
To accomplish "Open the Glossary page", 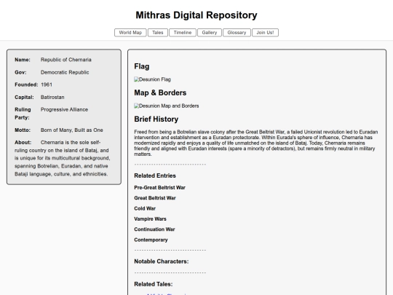I will [237, 33].
